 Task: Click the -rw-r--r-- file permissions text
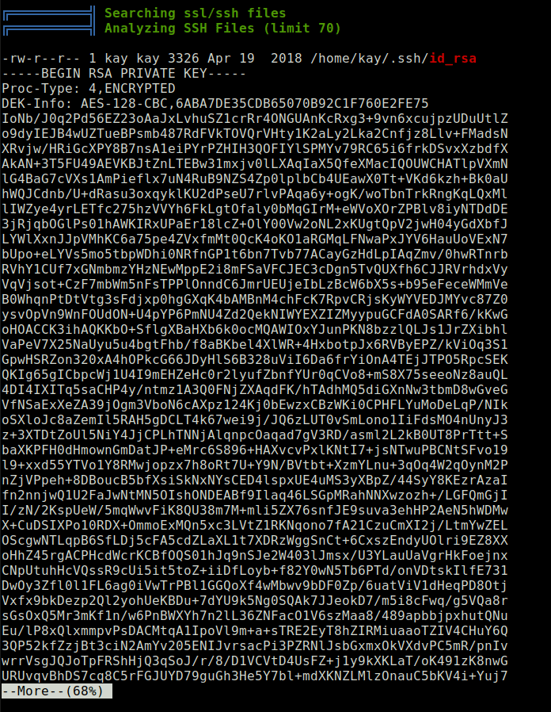41,59
